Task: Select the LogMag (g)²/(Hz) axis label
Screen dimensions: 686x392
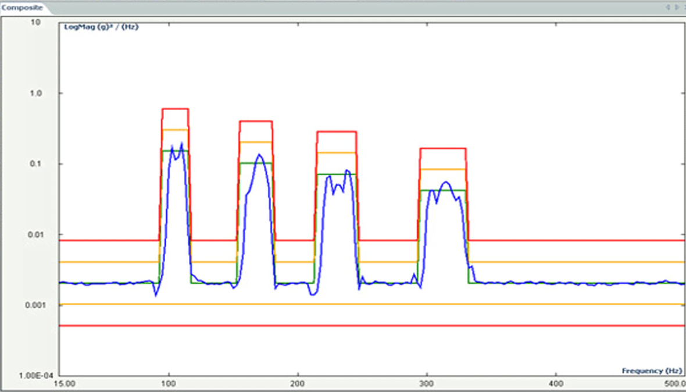Action: click(x=101, y=27)
